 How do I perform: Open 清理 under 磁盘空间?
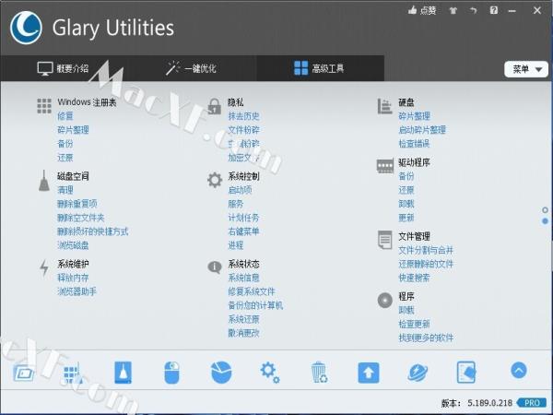[65, 190]
